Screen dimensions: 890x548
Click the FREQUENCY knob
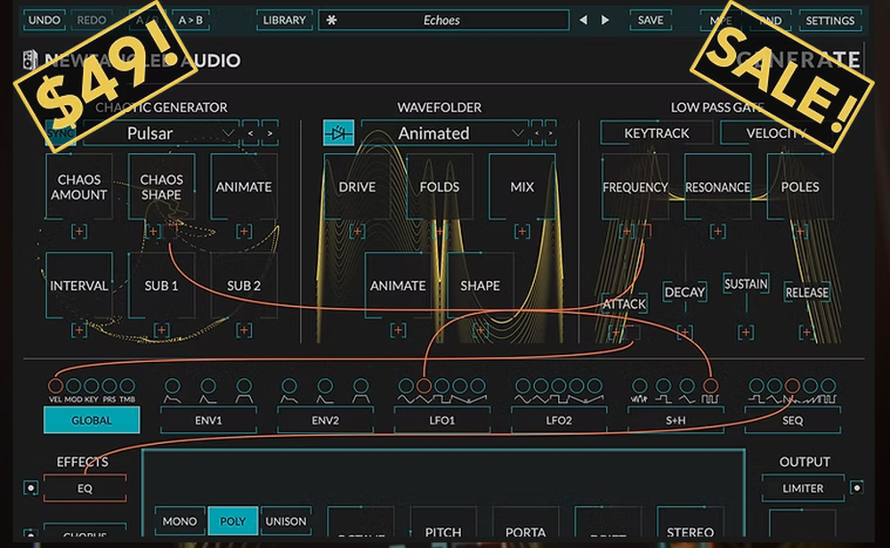(635, 187)
